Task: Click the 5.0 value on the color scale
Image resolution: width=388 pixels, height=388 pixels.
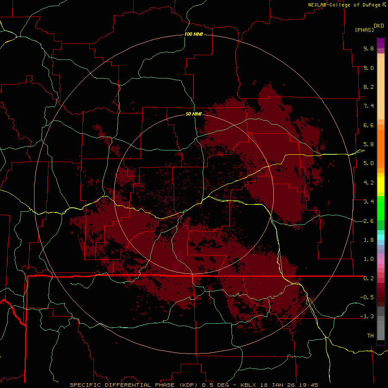Action: point(369,163)
